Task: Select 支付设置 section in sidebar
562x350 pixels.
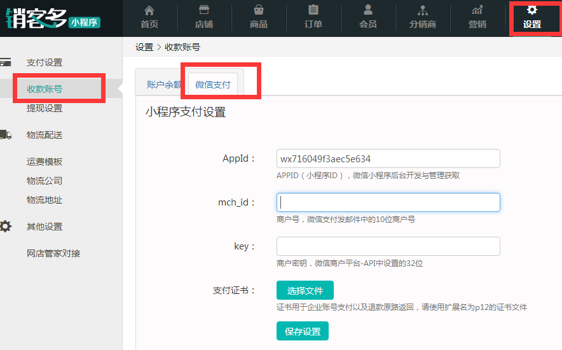Action: [45, 62]
